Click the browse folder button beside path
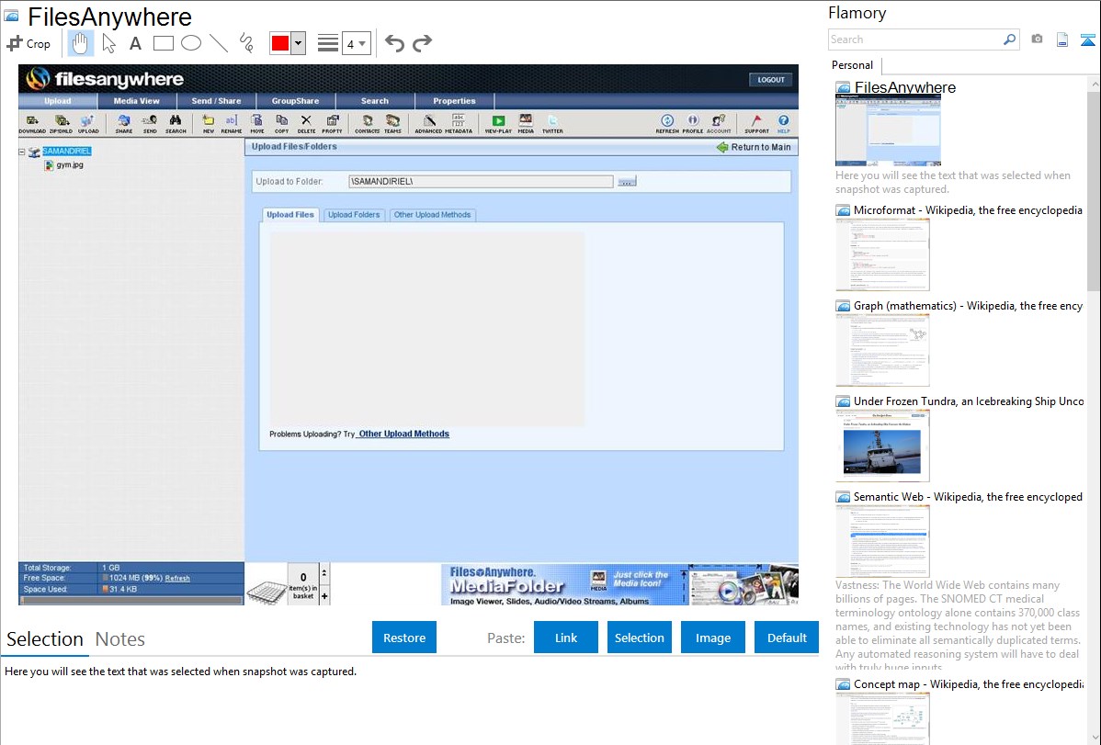Screen dimensions: 1101x745 click(627, 182)
